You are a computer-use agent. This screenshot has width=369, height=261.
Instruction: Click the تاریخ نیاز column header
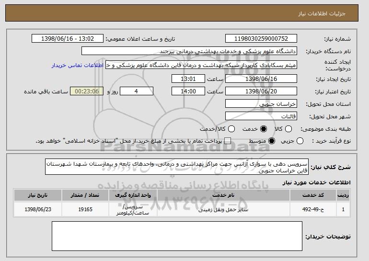point(38,195)
